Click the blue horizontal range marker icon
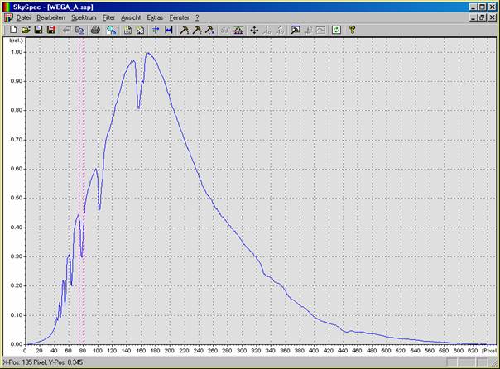The width and height of the screenshot is (500, 369). tap(169, 30)
